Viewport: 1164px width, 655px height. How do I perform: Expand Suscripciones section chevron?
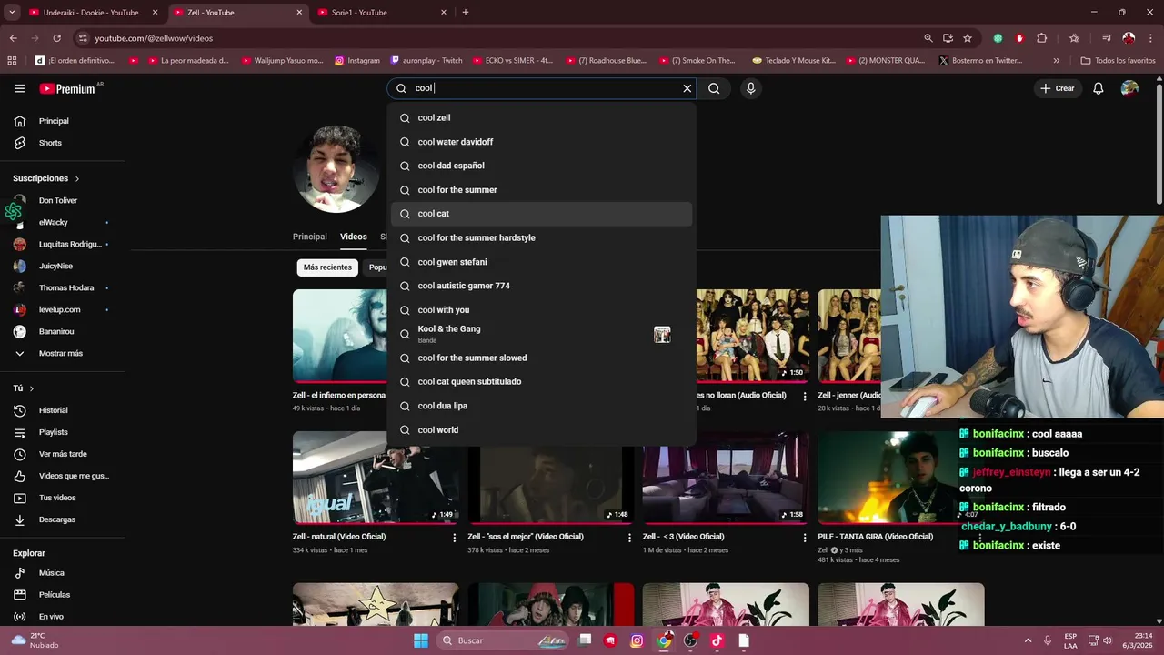[77, 179]
